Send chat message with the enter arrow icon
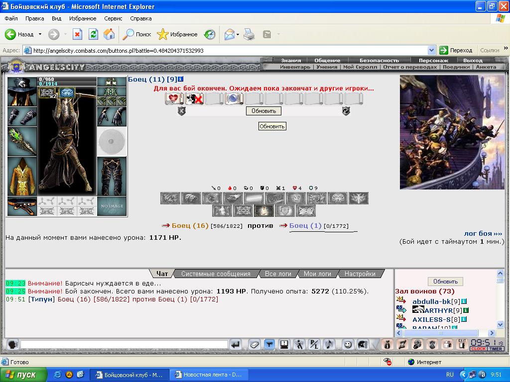The image size is (510, 382). pyautogui.click(x=235, y=344)
